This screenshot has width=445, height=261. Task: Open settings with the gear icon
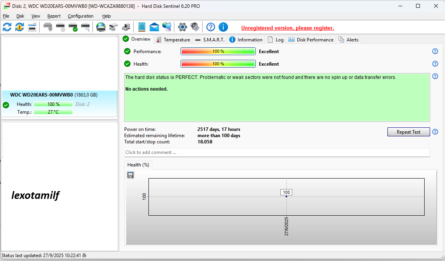182,27
